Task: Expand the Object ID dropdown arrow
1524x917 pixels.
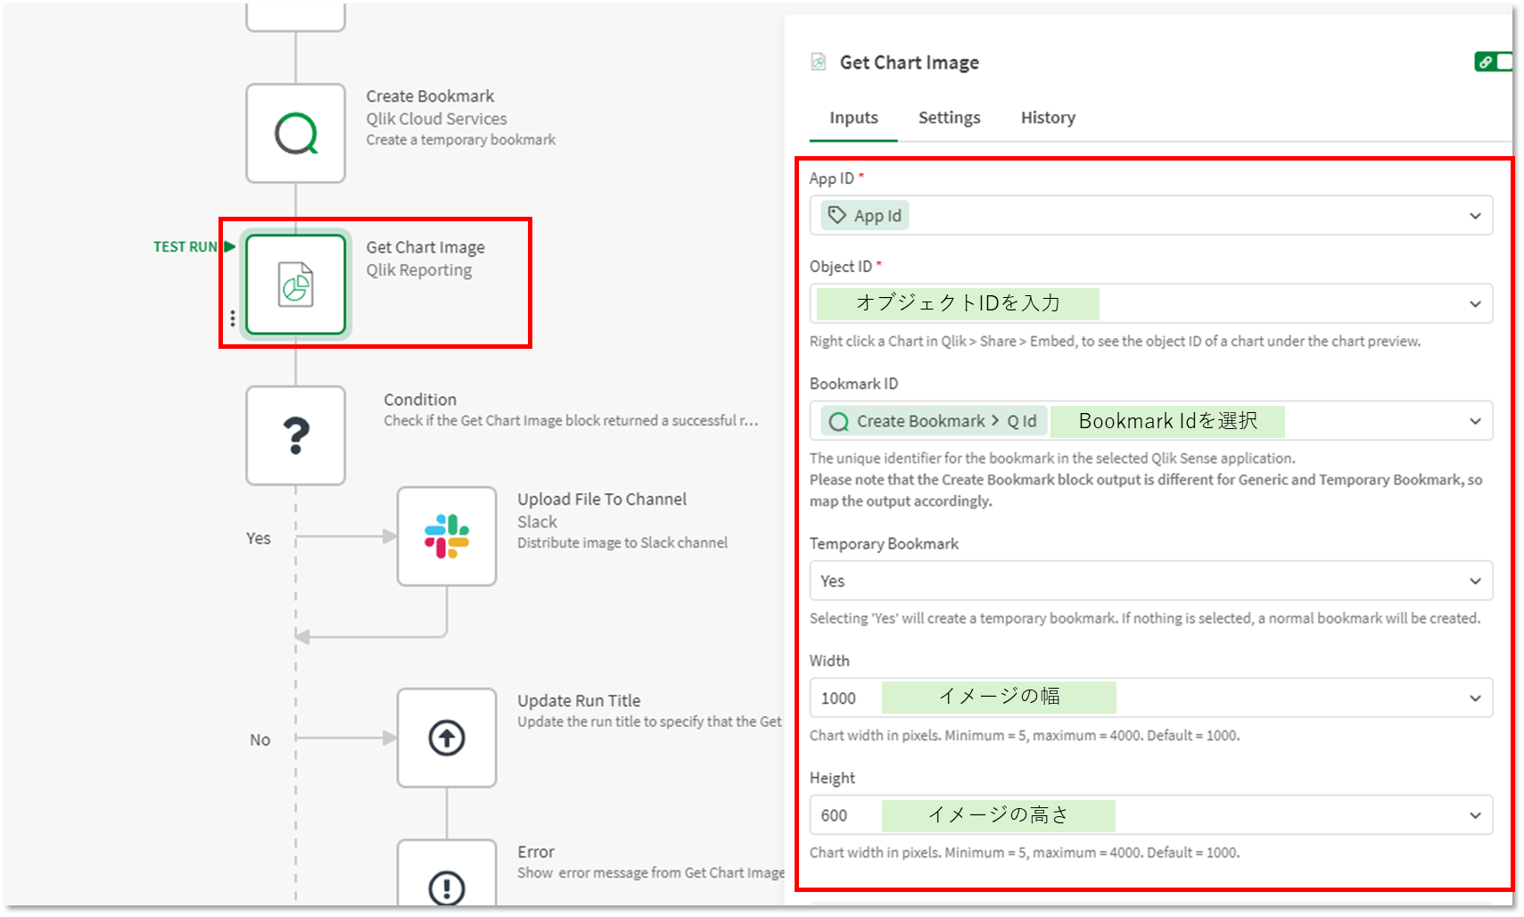Action: [x=1475, y=304]
